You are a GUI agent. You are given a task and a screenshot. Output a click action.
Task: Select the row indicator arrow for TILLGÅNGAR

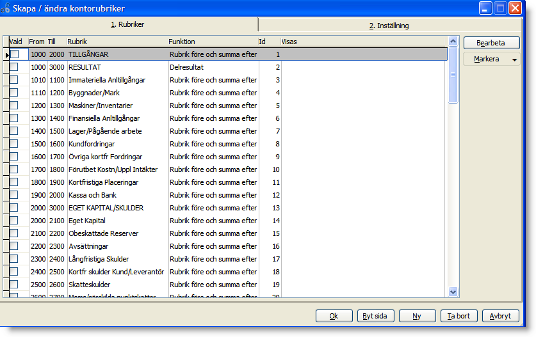(x=6, y=54)
